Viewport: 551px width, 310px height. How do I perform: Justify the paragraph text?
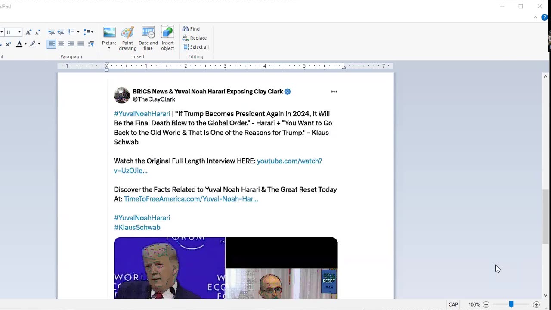click(x=80, y=44)
